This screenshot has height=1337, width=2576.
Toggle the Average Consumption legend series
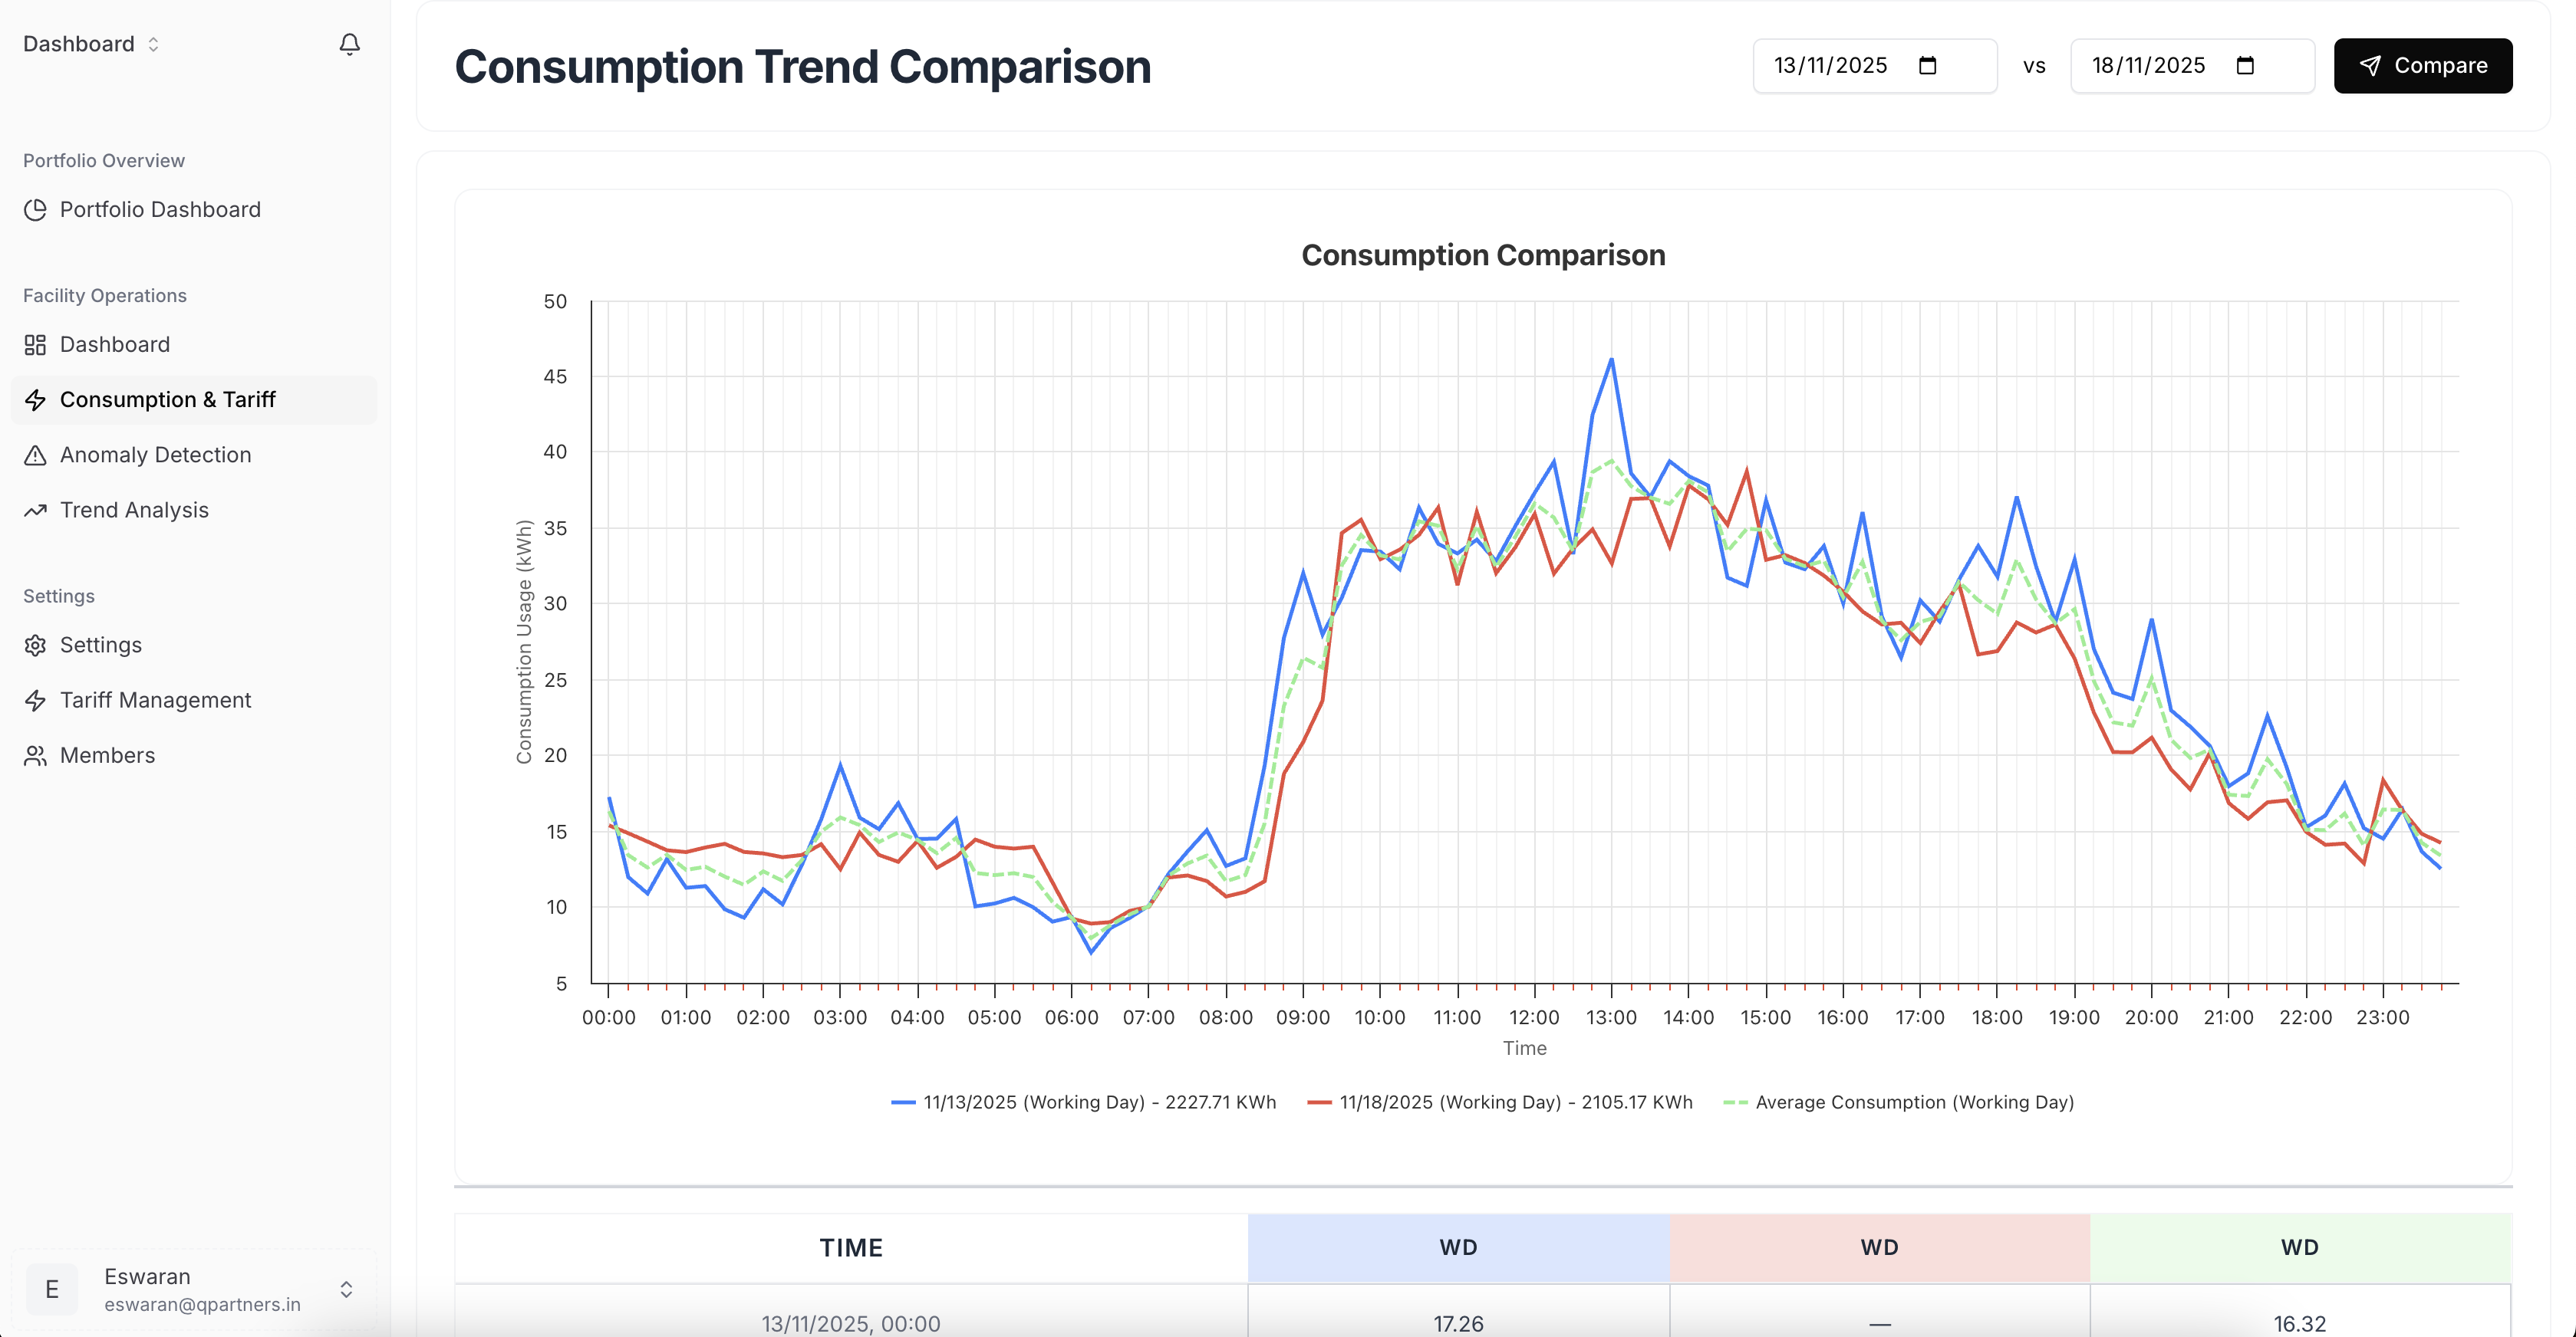tap(1898, 1102)
